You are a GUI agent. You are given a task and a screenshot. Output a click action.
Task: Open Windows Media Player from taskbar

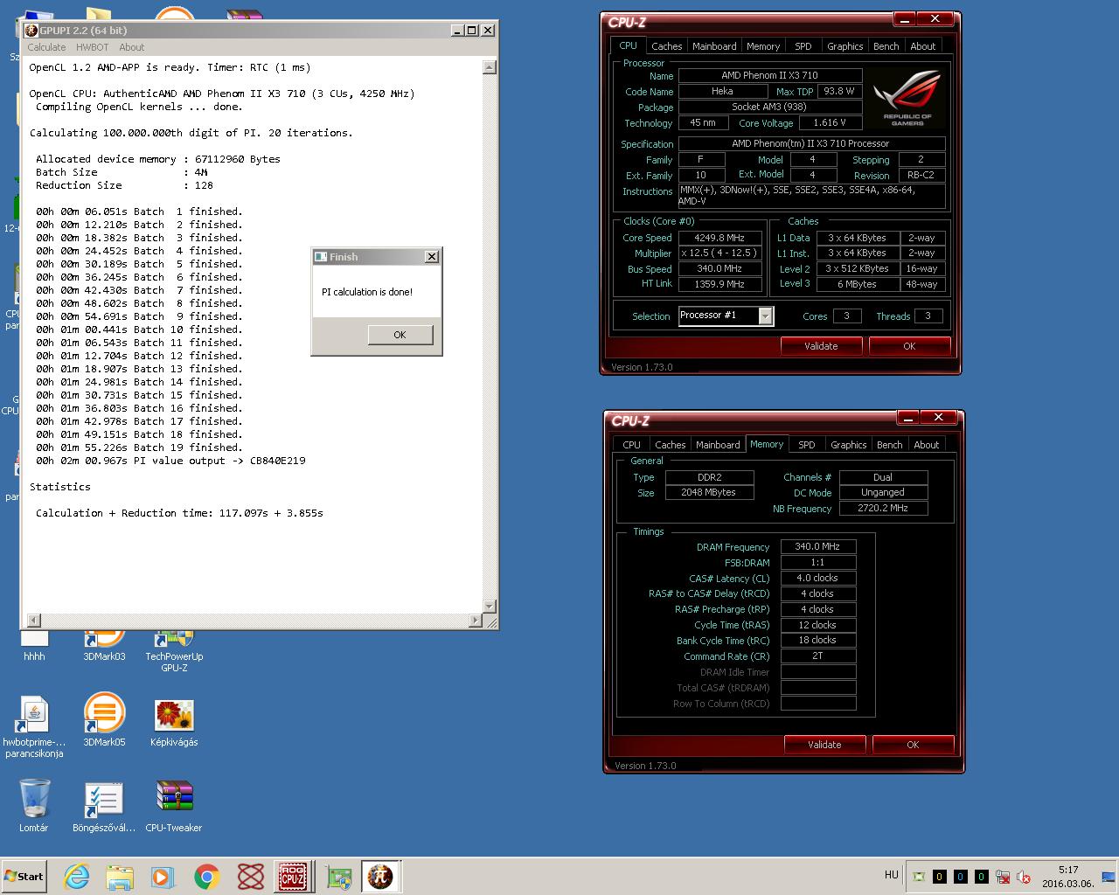point(163,877)
